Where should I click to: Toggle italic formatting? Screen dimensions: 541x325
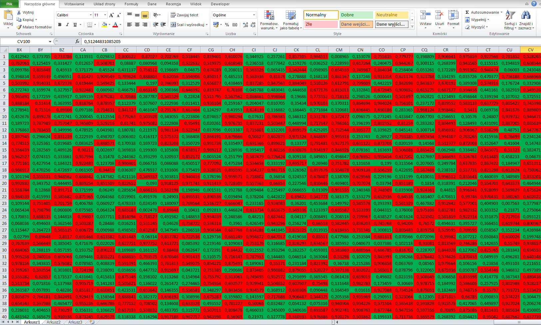(x=67, y=25)
